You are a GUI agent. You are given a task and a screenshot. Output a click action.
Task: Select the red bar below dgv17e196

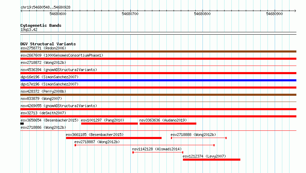point(158,88)
